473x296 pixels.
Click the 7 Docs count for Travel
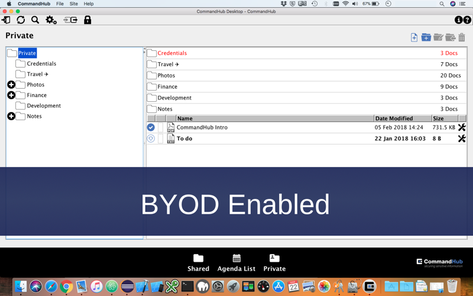(449, 65)
